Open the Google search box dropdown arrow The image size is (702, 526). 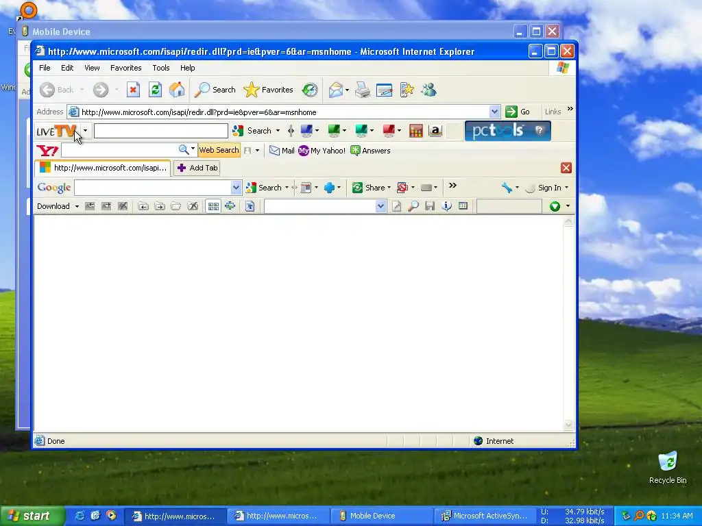pyautogui.click(x=236, y=188)
